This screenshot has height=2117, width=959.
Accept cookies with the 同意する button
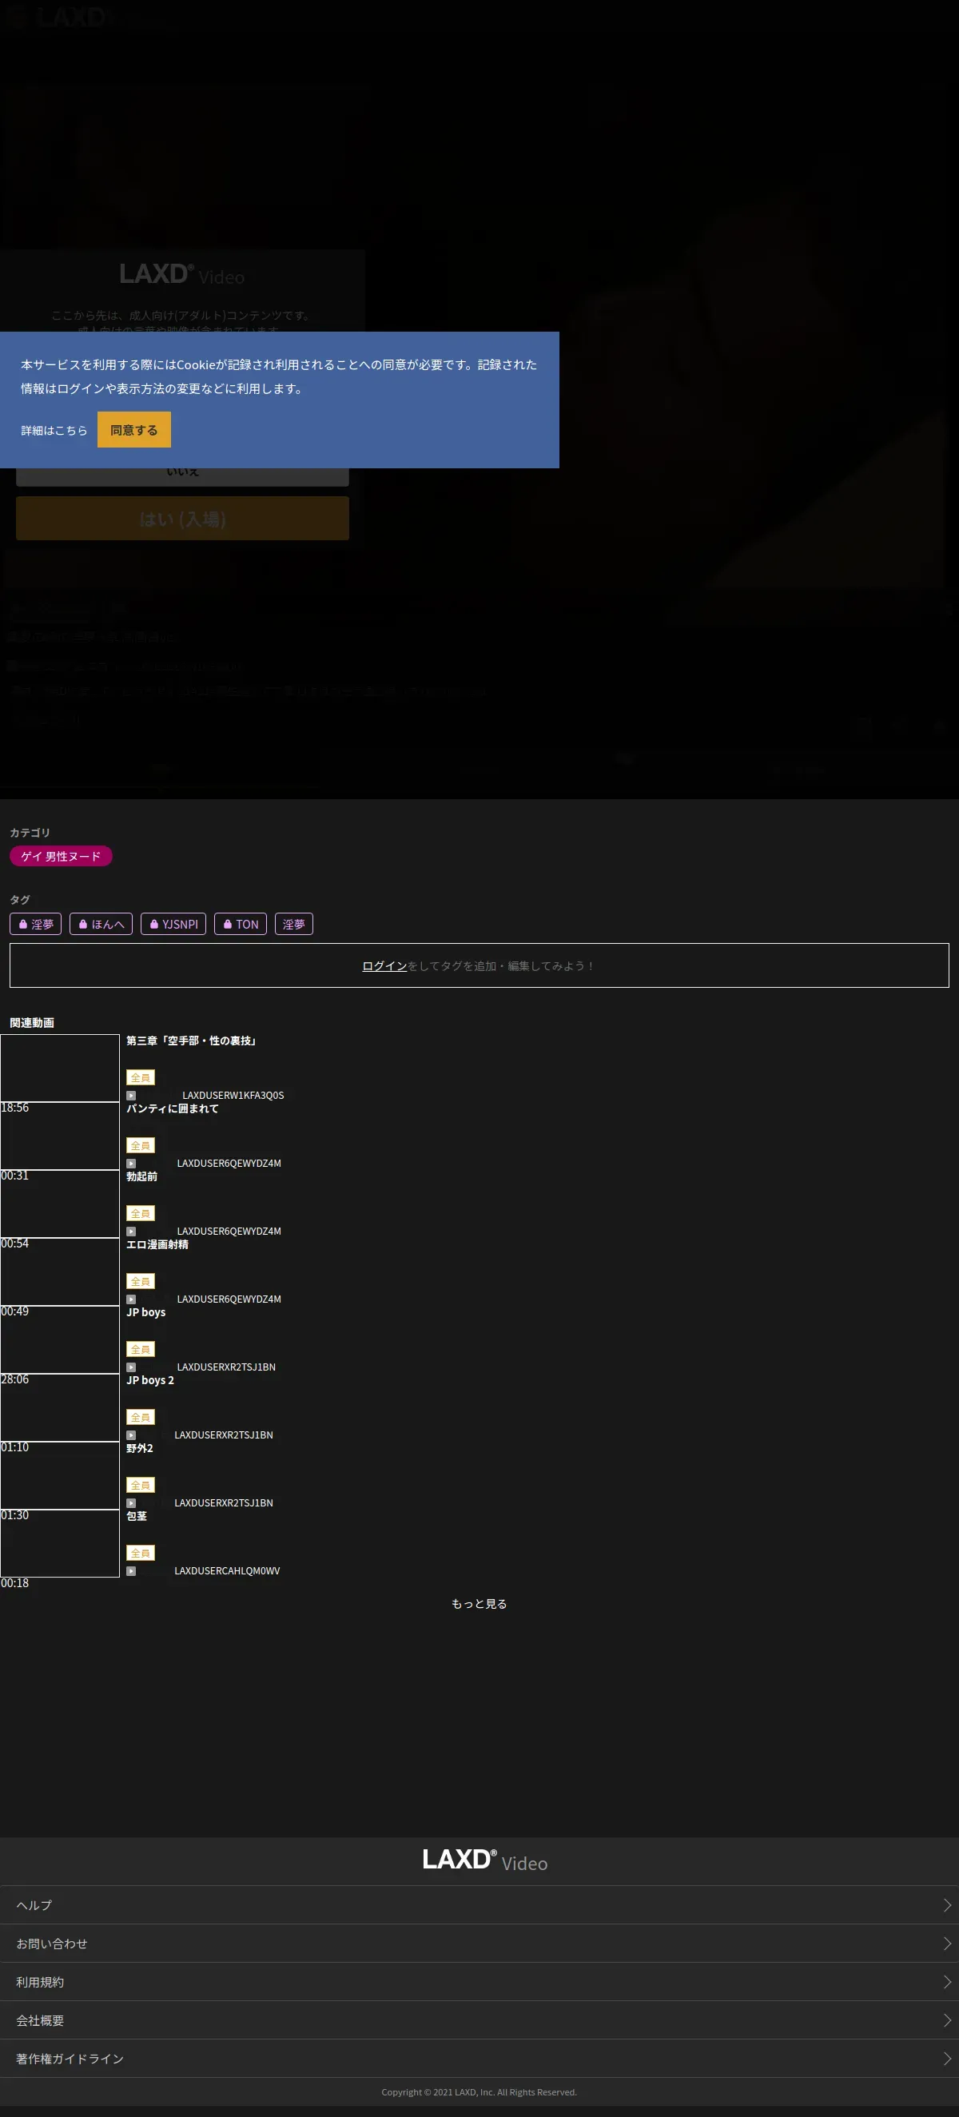coord(134,430)
